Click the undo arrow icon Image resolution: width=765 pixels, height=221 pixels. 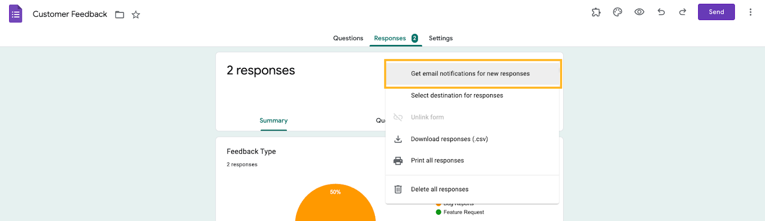click(661, 12)
